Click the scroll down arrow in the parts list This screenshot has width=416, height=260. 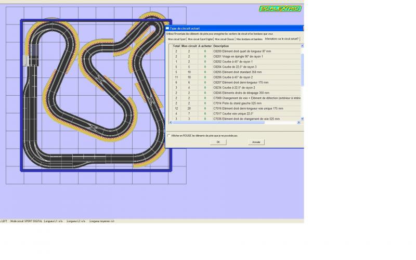[302, 118]
